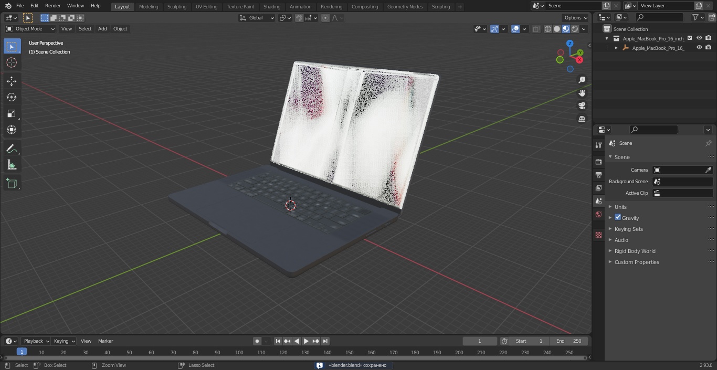Switch to Geometry Nodes workspace tab
The image size is (717, 370).
tap(405, 7)
